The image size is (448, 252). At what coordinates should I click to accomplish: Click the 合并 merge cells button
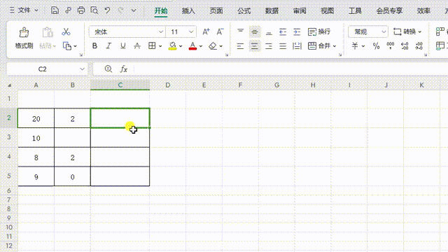coord(319,45)
